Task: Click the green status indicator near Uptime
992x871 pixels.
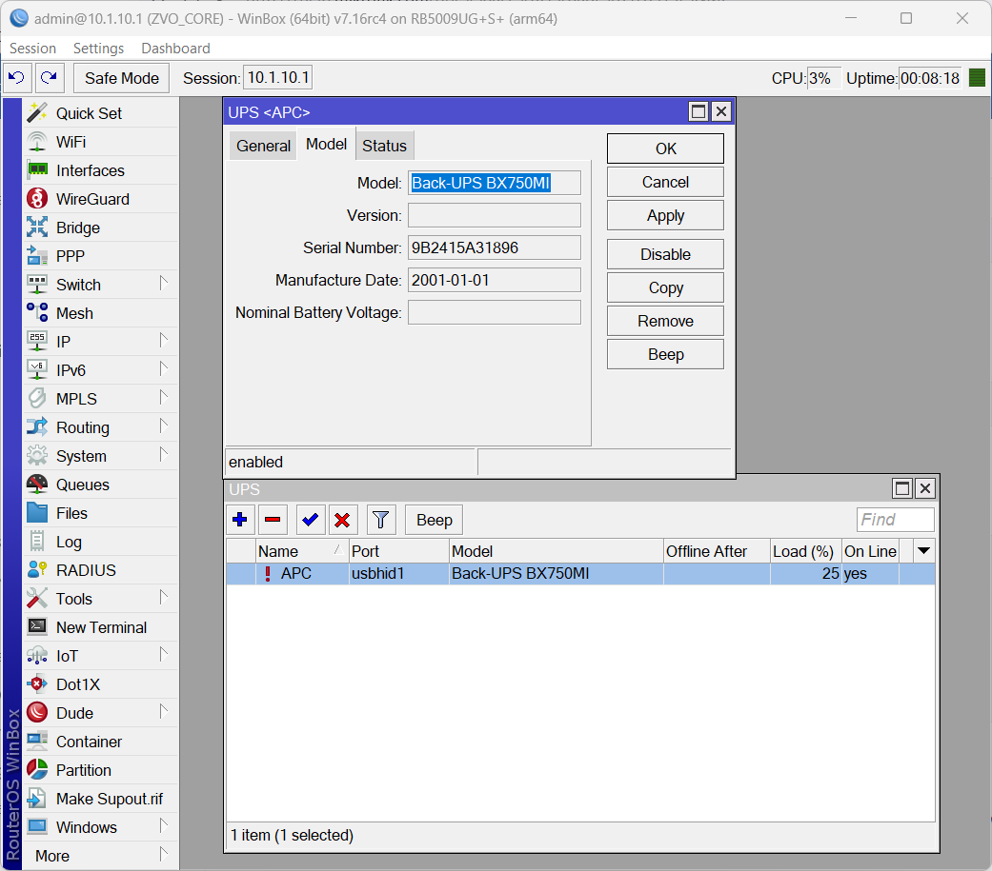Action: pyautogui.click(x=977, y=78)
